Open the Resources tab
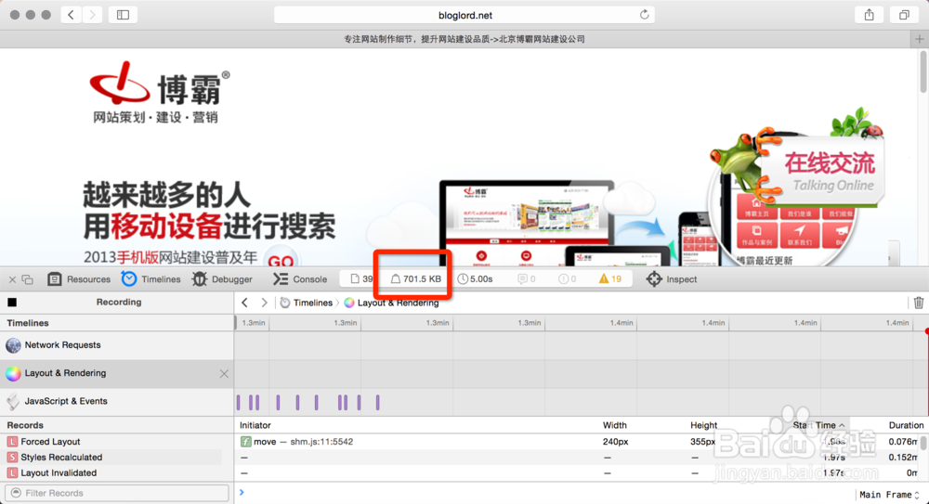929x504 pixels. click(x=79, y=279)
